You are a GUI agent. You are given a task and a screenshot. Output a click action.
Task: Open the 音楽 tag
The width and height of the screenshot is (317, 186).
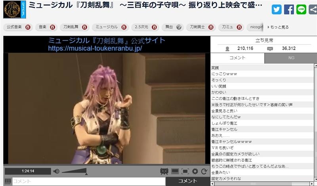[x=42, y=27]
